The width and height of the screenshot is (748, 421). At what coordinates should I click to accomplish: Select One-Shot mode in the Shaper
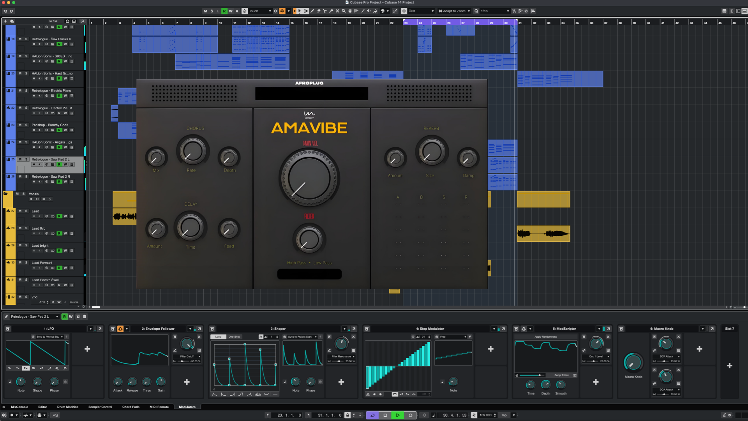[234, 337]
